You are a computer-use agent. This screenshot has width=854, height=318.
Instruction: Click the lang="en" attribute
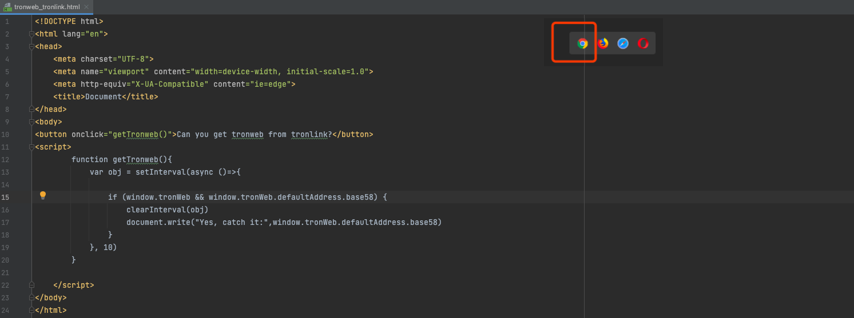pos(82,34)
